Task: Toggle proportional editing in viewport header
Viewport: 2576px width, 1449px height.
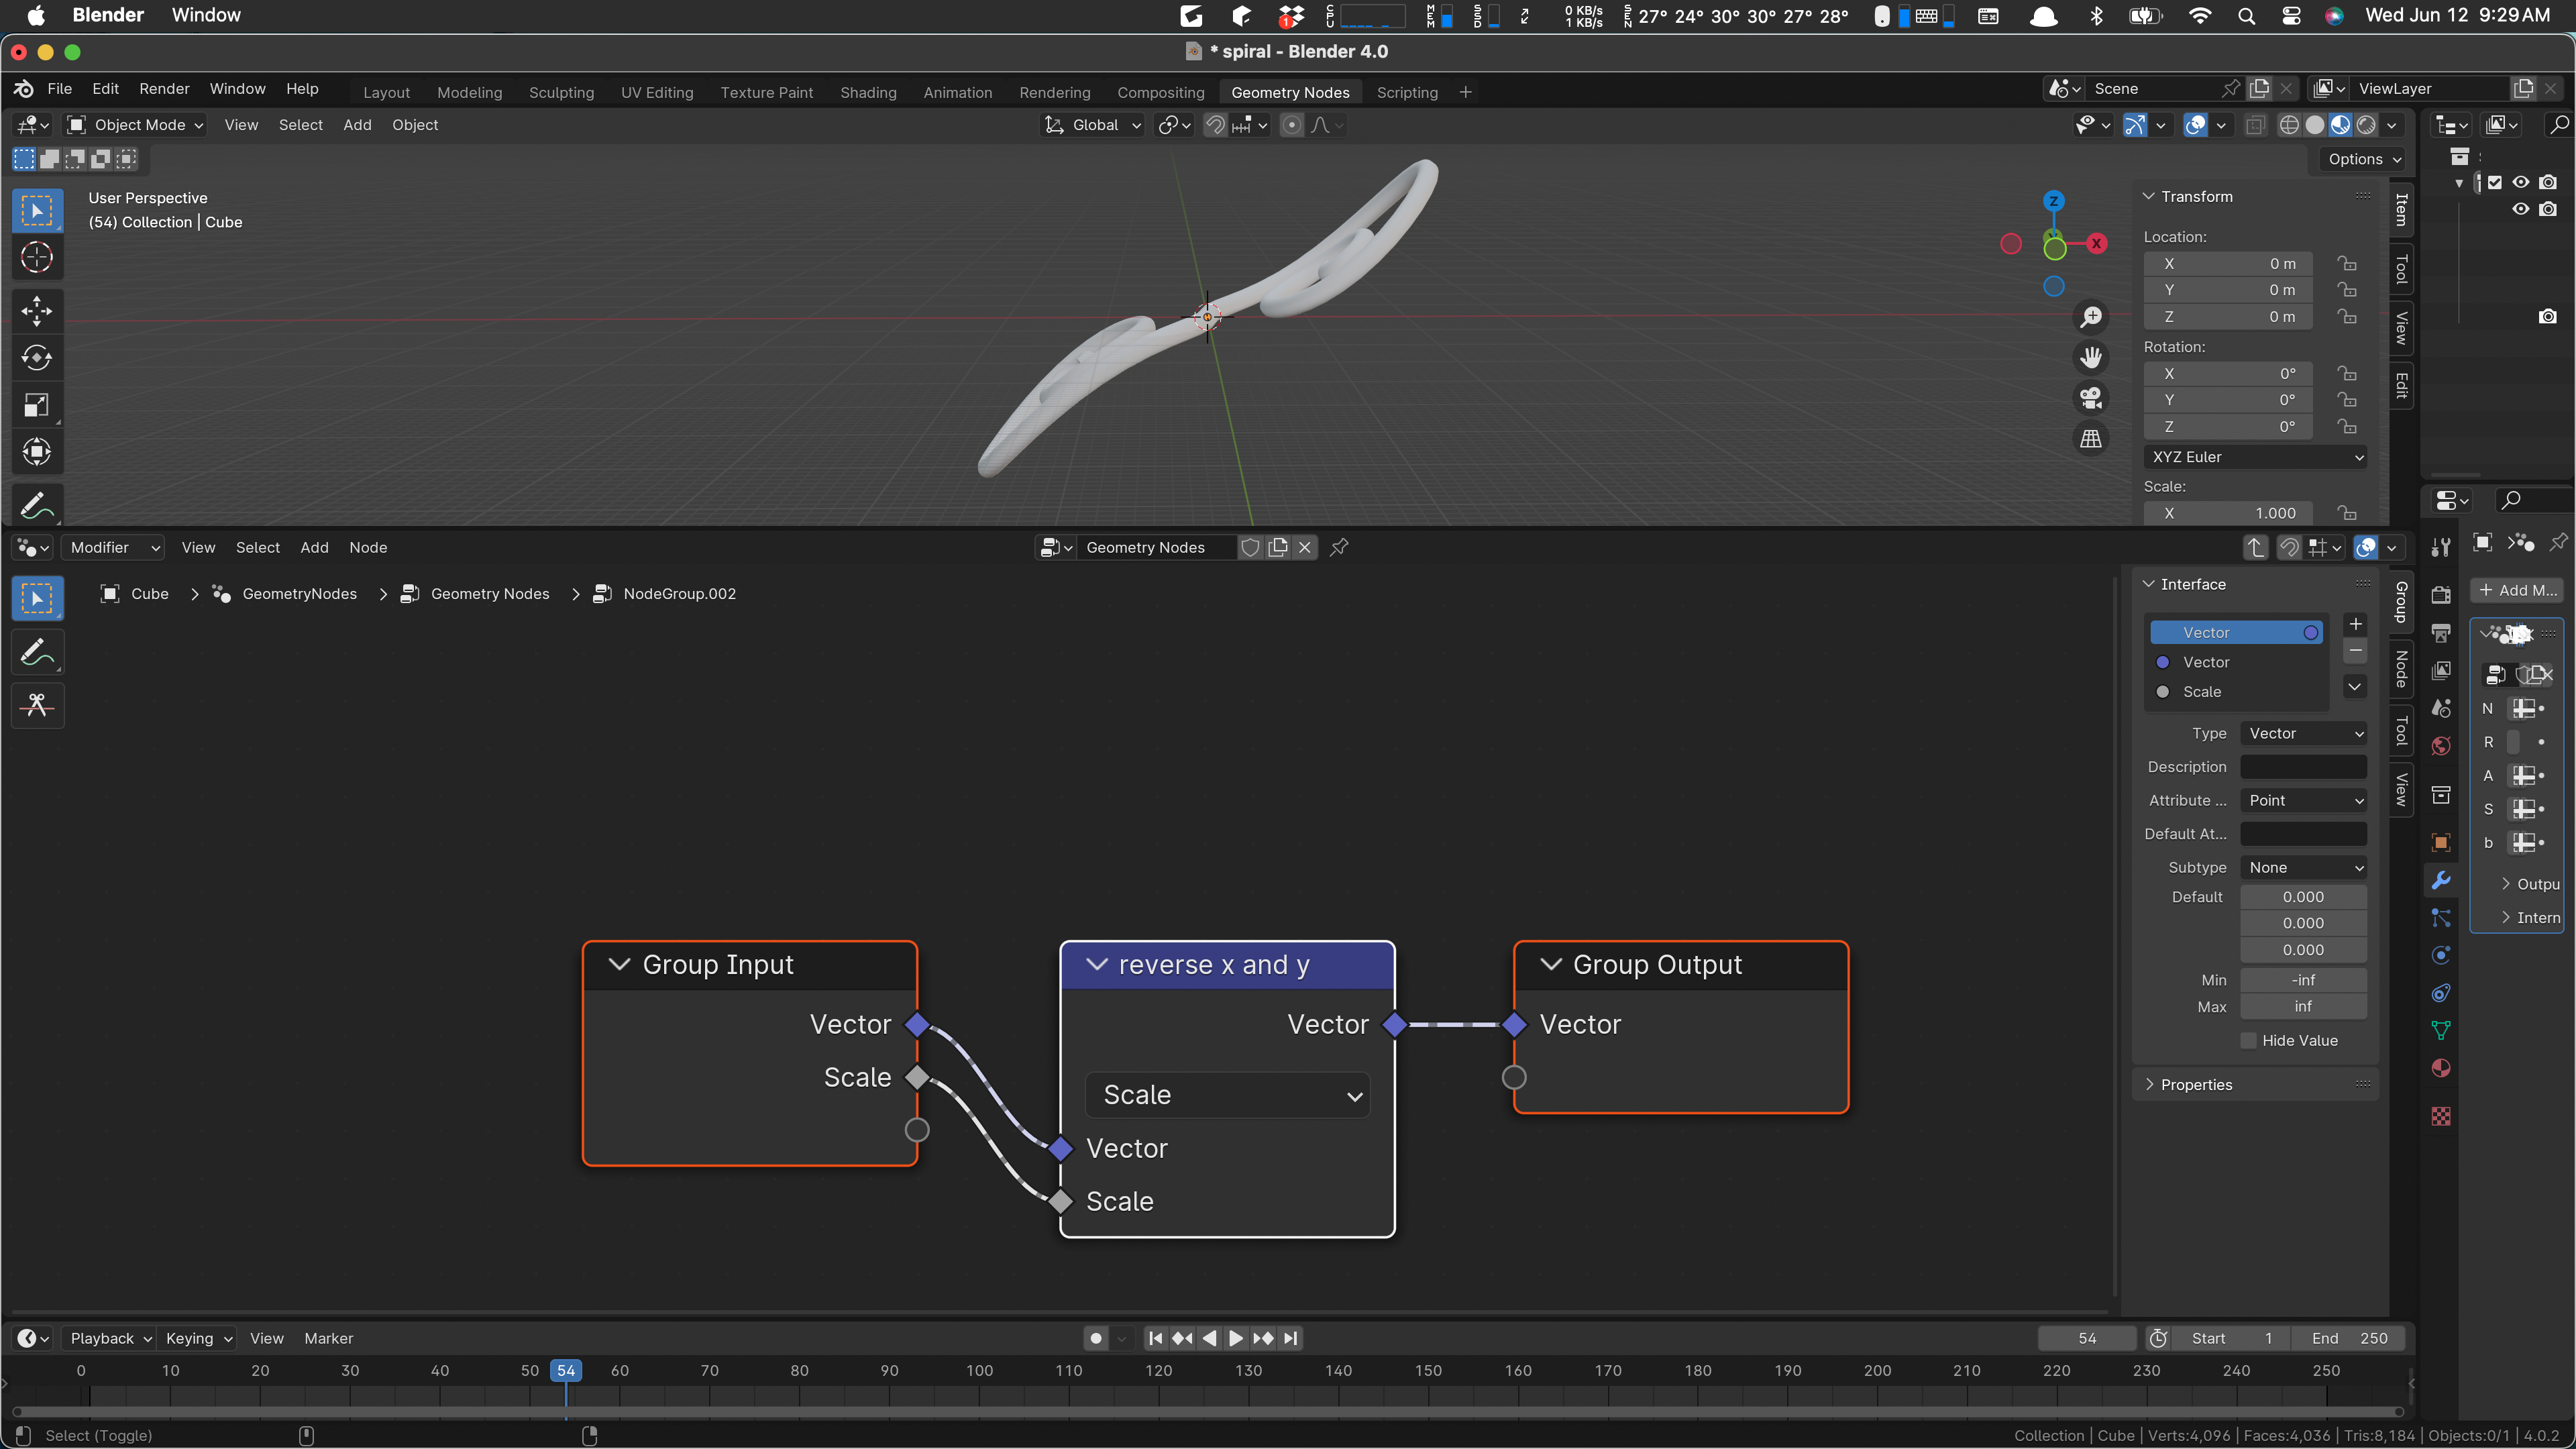Action: [x=1292, y=125]
